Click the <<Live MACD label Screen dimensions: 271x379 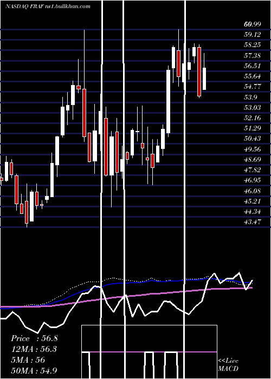[x=228, y=364]
